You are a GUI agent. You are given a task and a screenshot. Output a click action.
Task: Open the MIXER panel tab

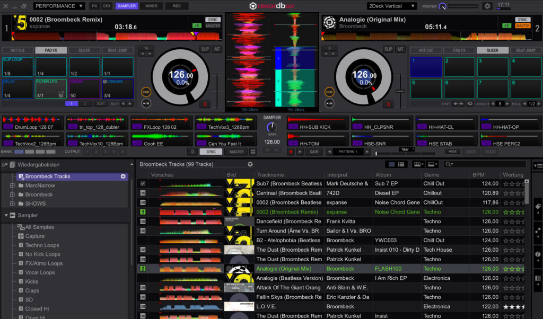pyautogui.click(x=151, y=6)
